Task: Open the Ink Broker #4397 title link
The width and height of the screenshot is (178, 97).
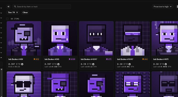Action: (x=89, y=59)
